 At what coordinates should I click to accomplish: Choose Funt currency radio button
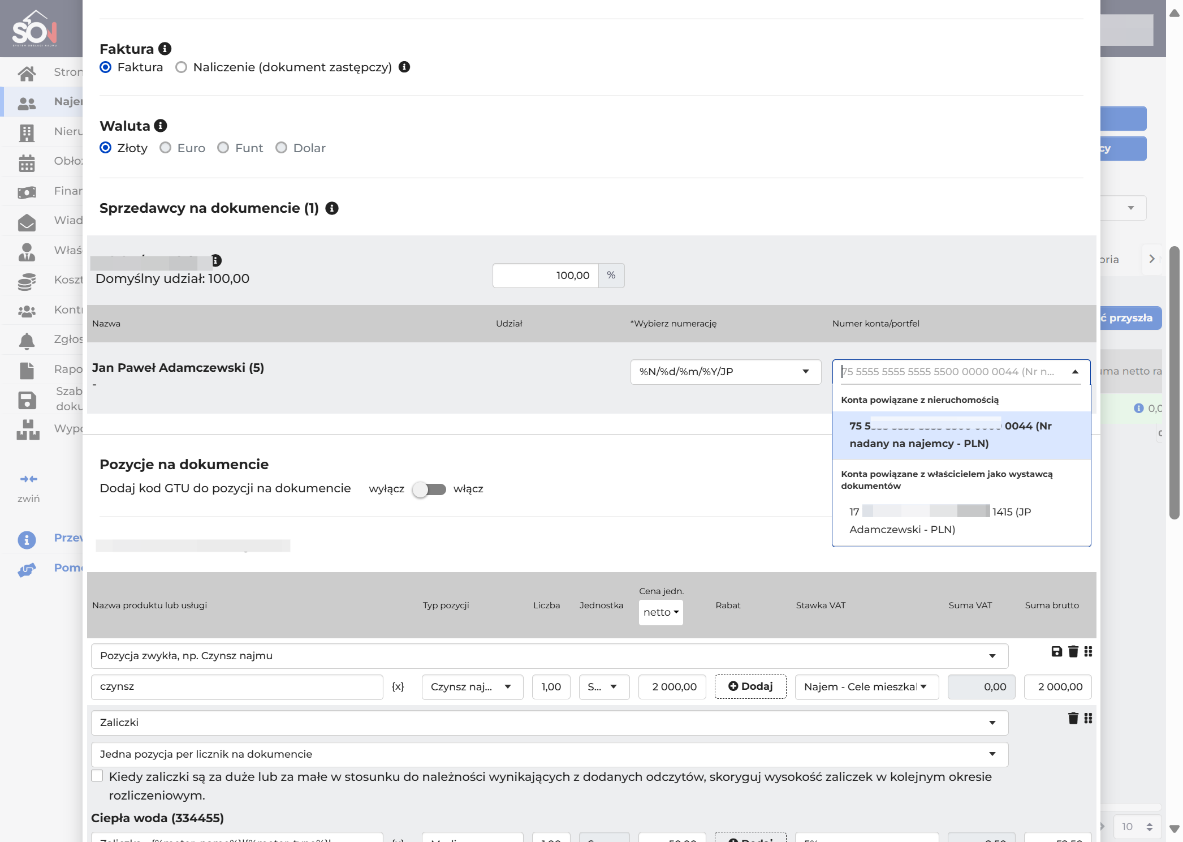point(223,148)
